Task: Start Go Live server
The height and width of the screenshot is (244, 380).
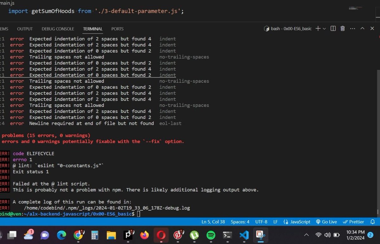Action: pyautogui.click(x=326, y=222)
